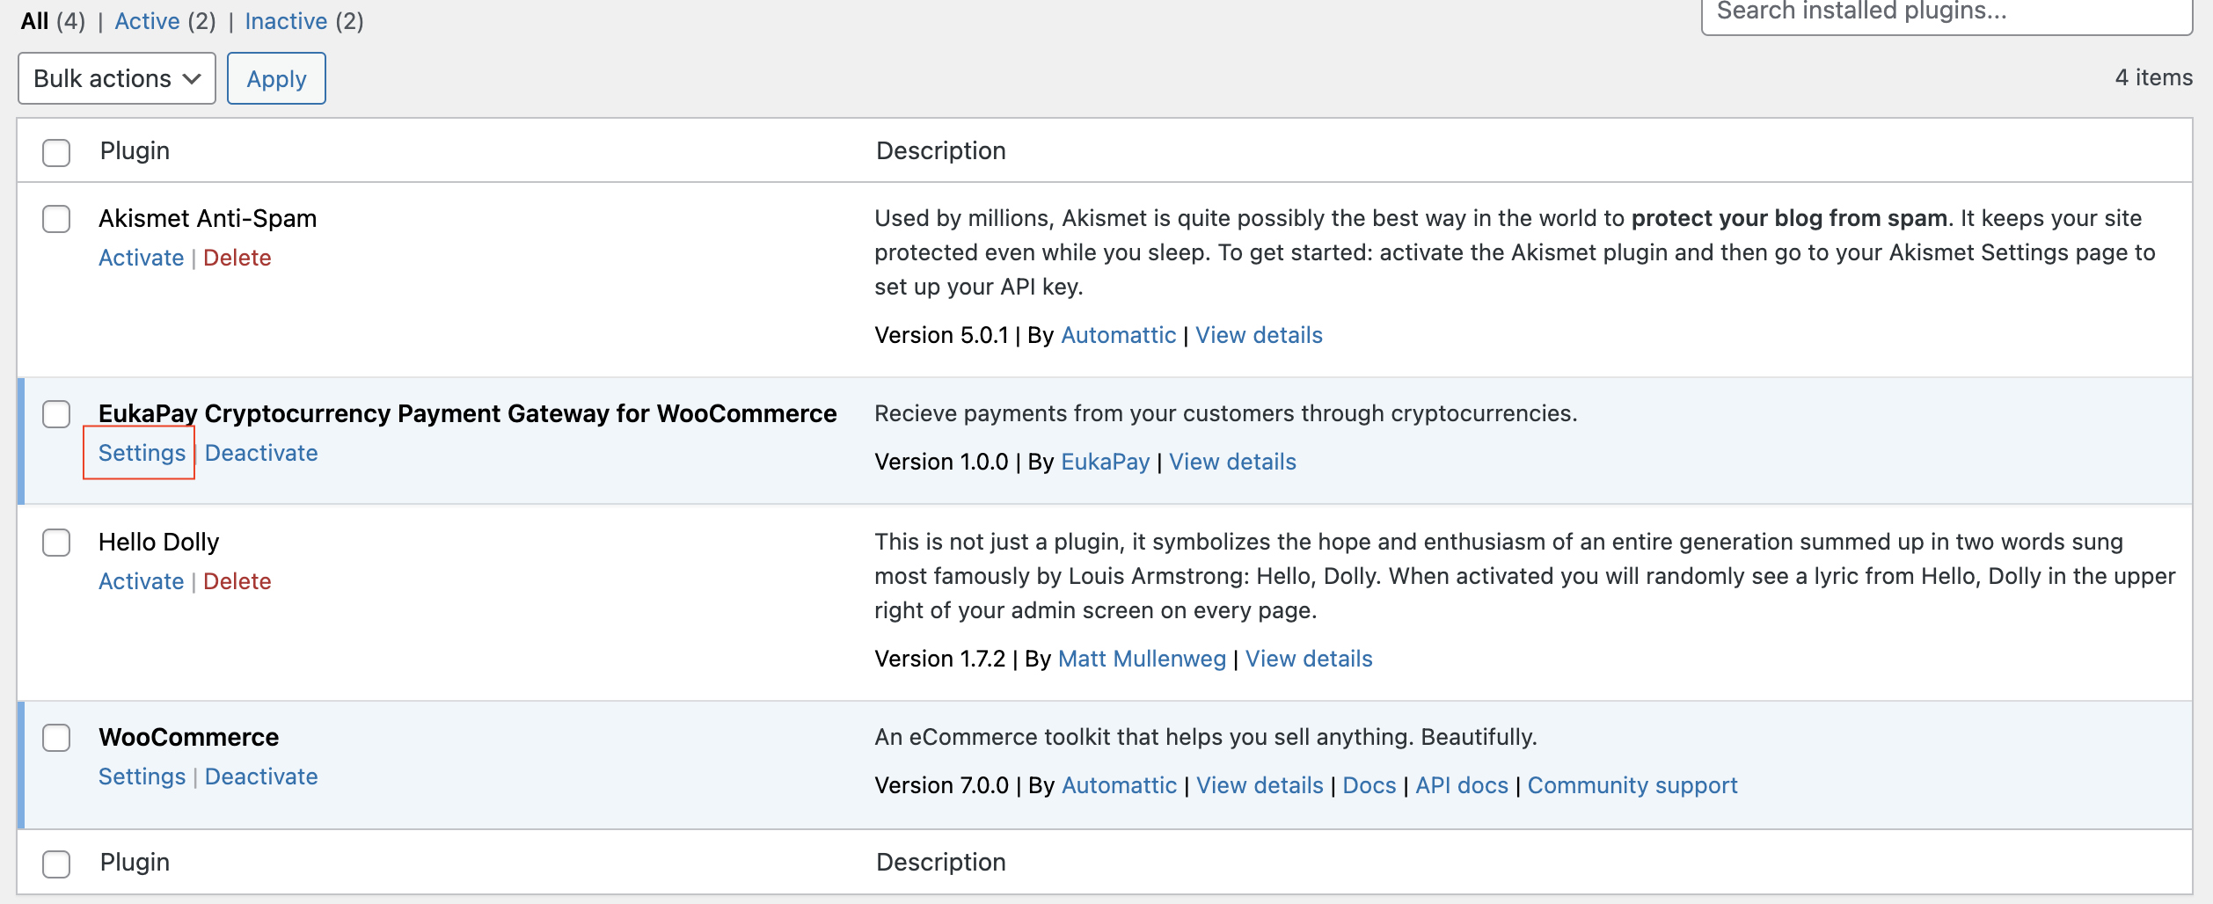This screenshot has height=904, width=2213.
Task: Check the Hello Dolly plugin checkbox
Action: tap(56, 543)
